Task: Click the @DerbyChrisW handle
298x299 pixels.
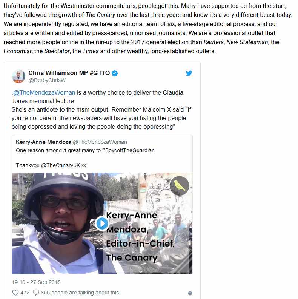Action: (x=47, y=80)
